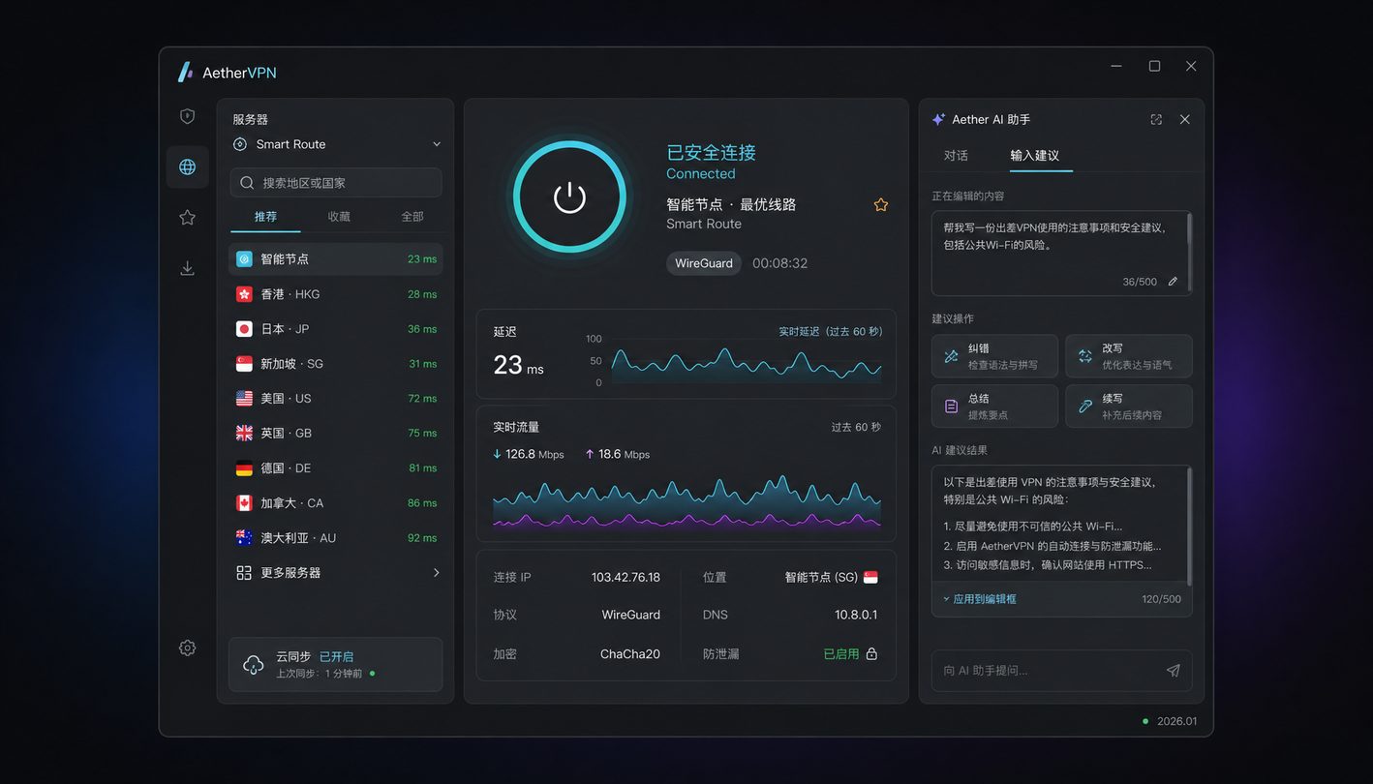Click the 续写 continue writing button
The height and width of the screenshot is (784, 1373).
coord(1129,406)
